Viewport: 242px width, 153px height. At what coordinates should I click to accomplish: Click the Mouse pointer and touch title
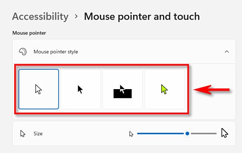(x=142, y=17)
